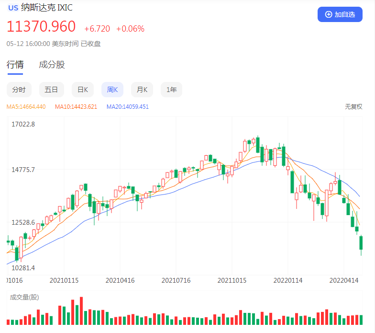
Task: Click the plus icon in 加自选 button
Action: [x=329, y=14]
